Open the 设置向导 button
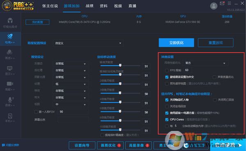This screenshot has height=151, width=246. tap(82, 145)
